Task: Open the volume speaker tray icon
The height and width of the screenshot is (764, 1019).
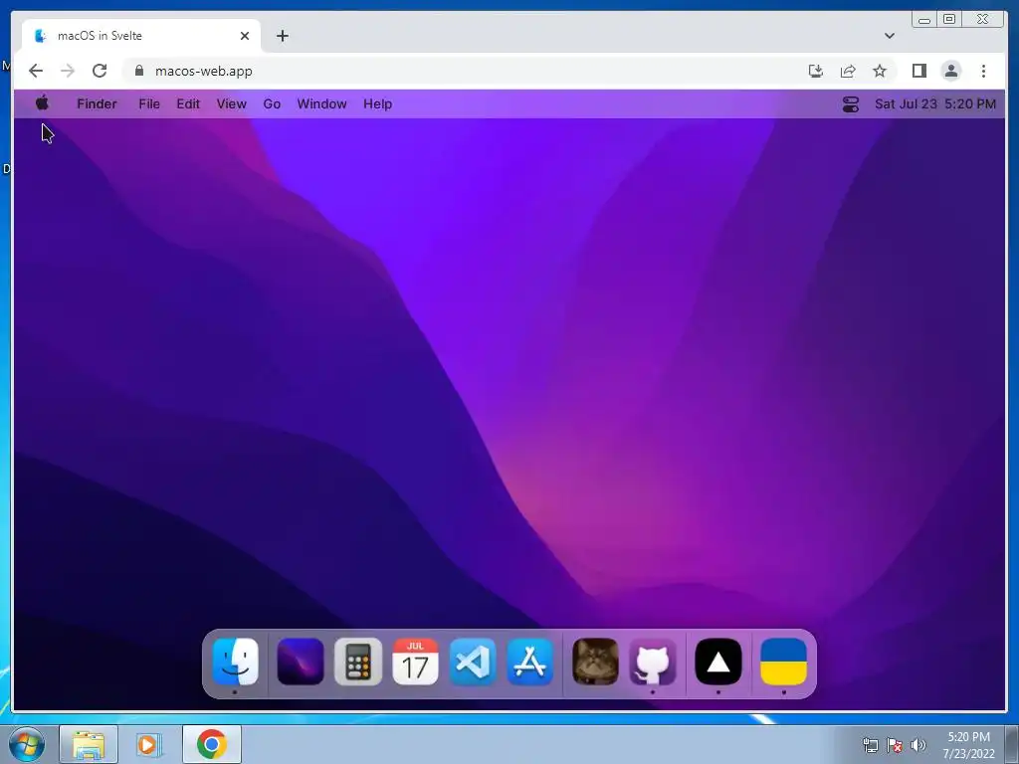Action: [917, 745]
